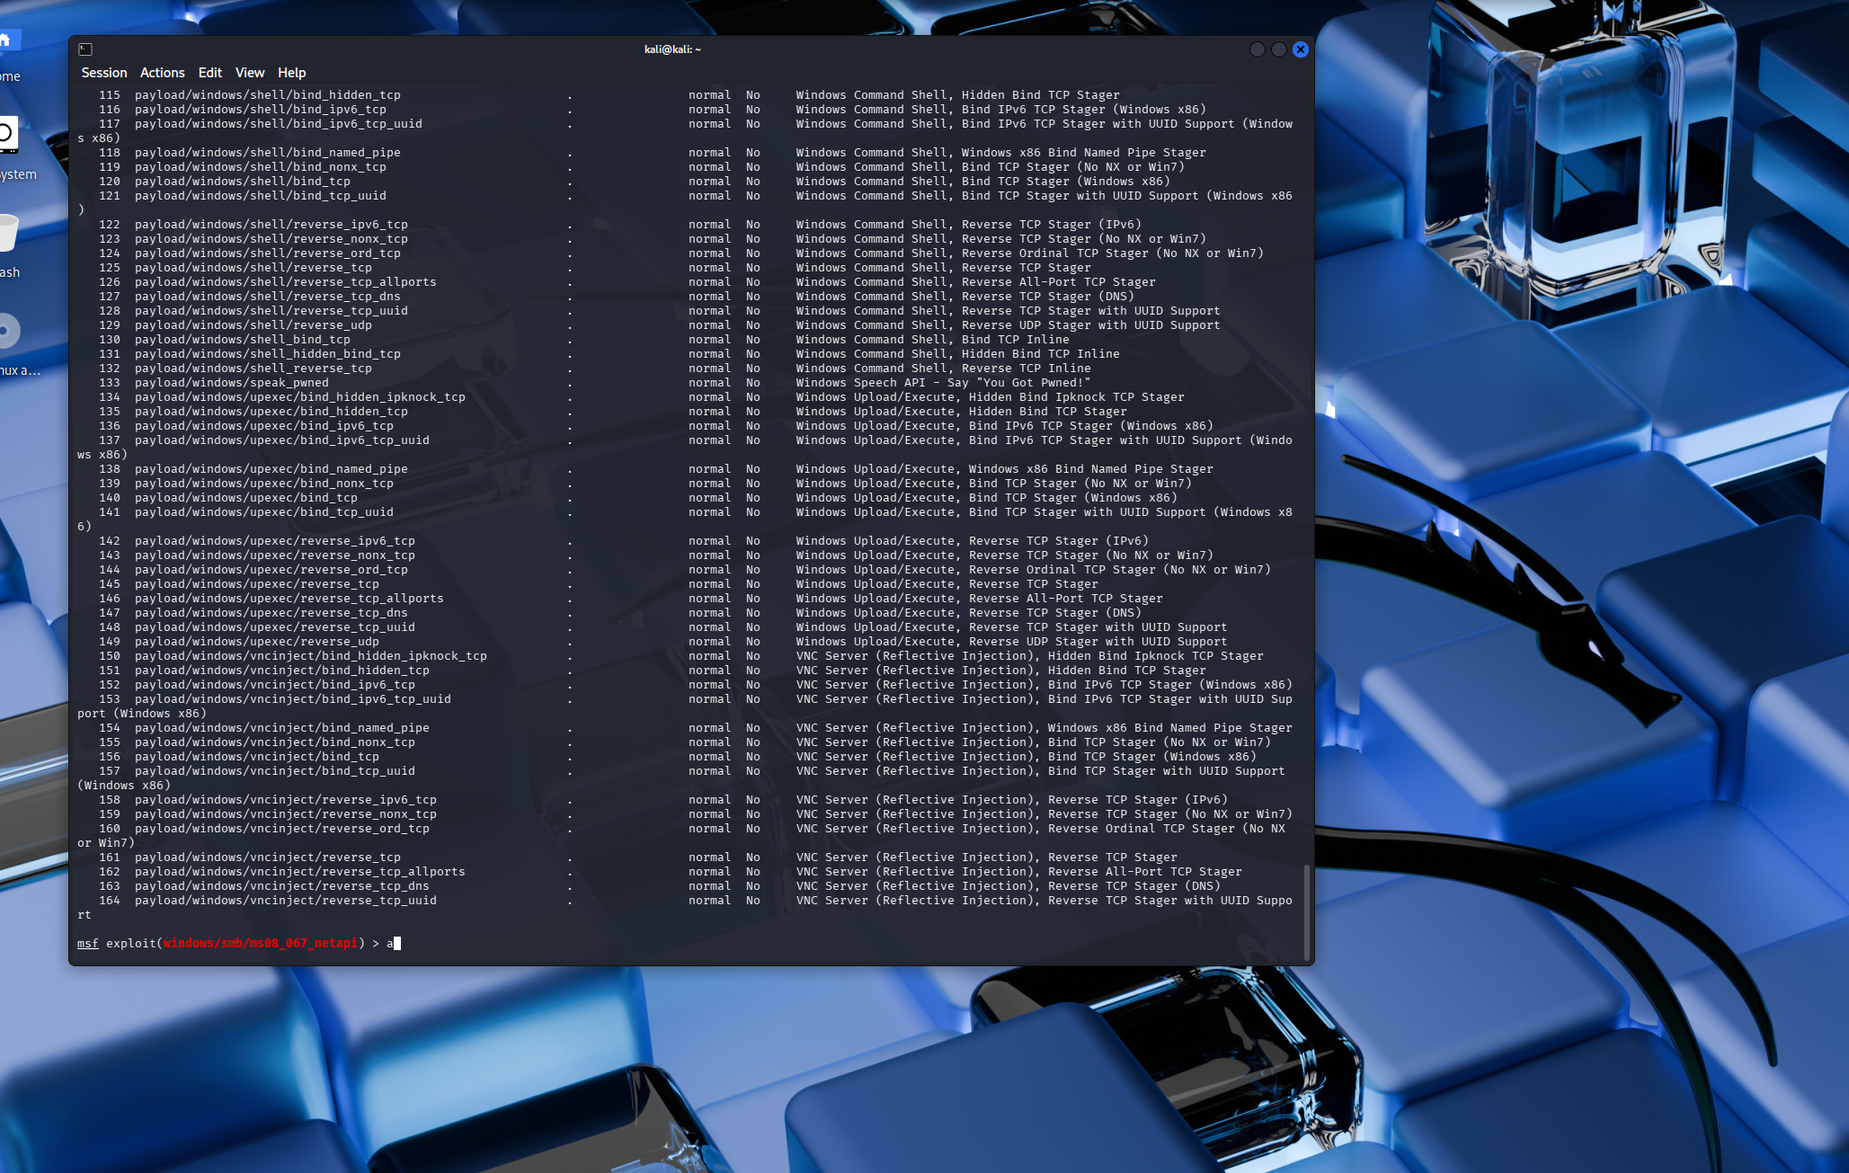Minimize the kali@kali terminal window
This screenshot has width=1849, height=1173.
click(1257, 49)
